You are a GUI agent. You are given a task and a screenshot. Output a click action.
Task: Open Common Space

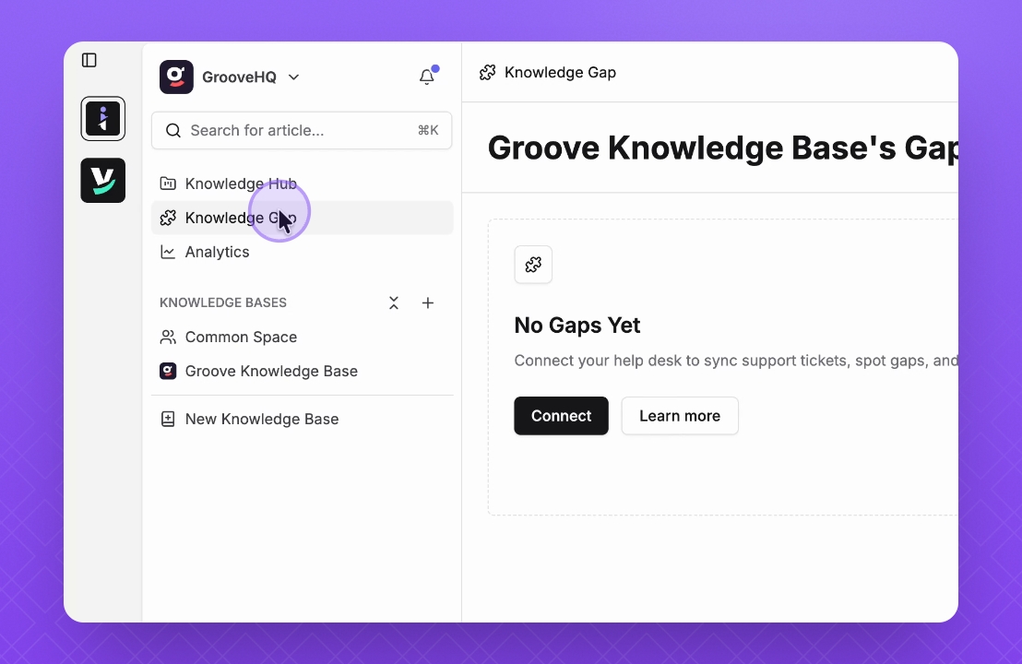[302, 337]
